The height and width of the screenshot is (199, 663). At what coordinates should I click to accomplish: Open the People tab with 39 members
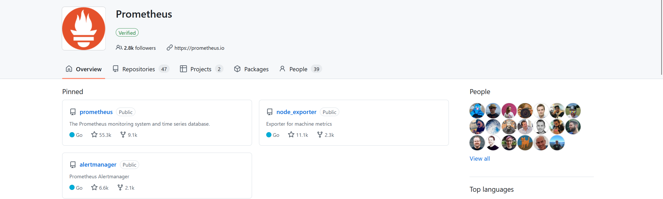300,69
